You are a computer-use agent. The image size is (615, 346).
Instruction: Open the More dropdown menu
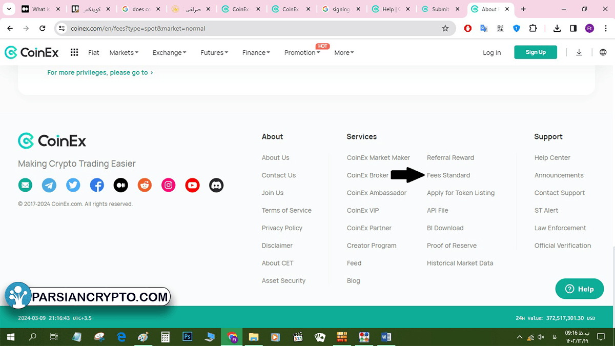click(344, 52)
